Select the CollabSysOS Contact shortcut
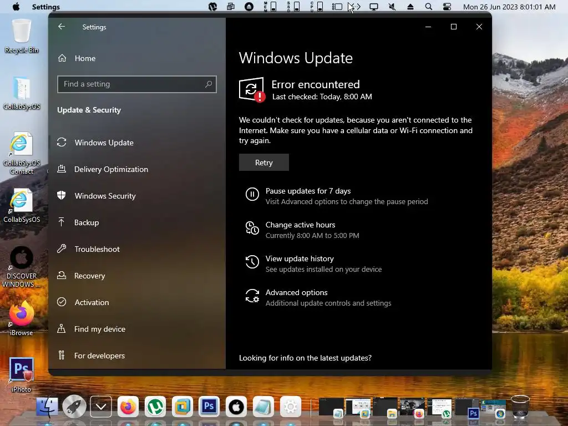Image resolution: width=568 pixels, height=426 pixels. point(22,153)
